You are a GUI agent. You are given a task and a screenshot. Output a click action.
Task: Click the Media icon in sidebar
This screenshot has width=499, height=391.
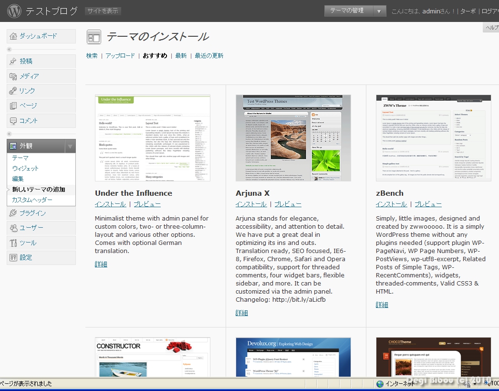tap(13, 76)
